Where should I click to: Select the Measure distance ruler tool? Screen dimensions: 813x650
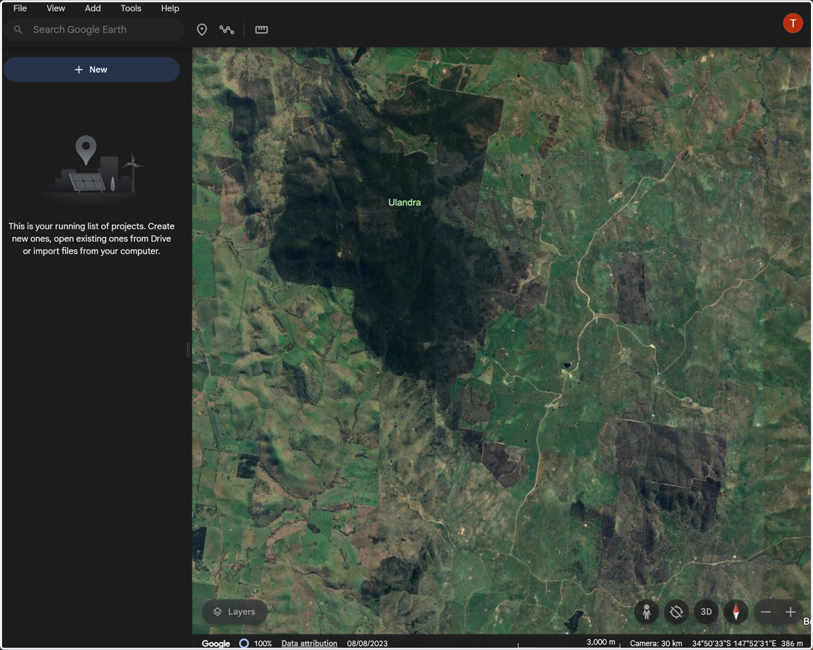tap(262, 30)
